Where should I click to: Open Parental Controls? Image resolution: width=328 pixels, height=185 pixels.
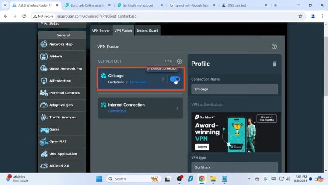point(62,93)
